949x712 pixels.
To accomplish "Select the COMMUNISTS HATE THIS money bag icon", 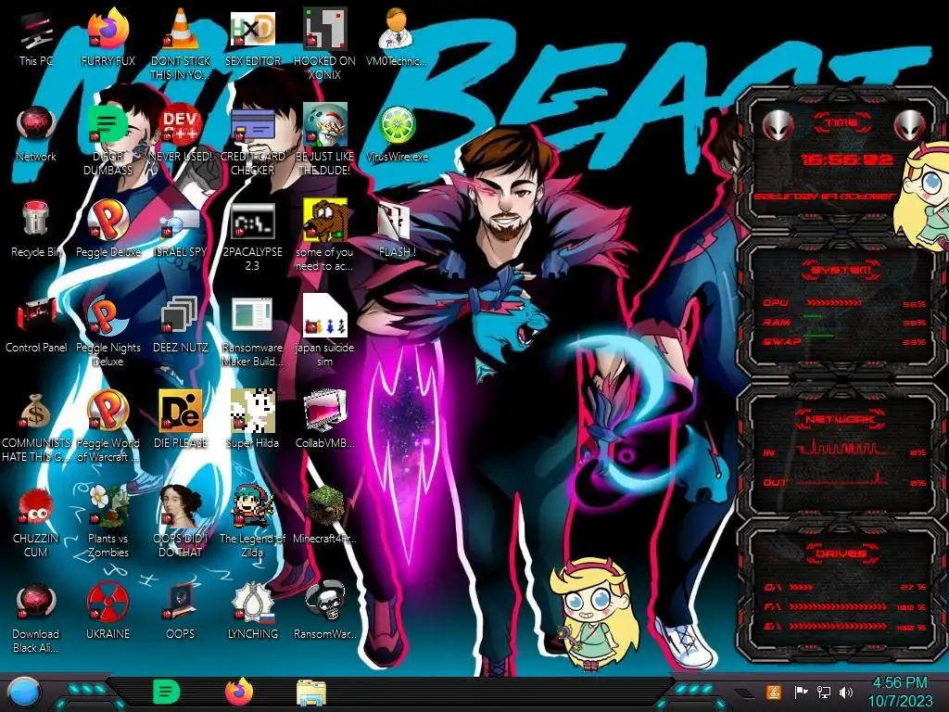I will [36, 412].
